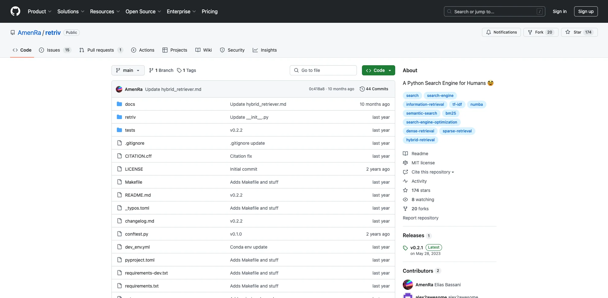Screen dimensions: 608x298
Task: Click the Report repository link
Action: pos(421,218)
